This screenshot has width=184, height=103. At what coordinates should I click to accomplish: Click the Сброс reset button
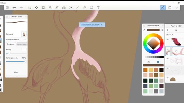(x=16, y=72)
